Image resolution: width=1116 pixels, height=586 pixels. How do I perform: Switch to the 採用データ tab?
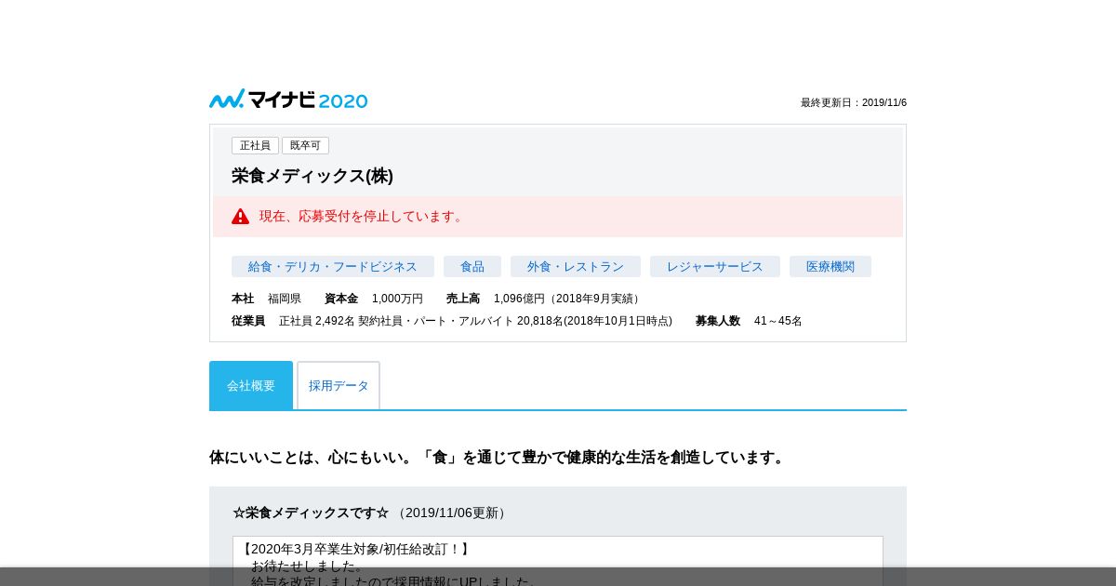pos(339,385)
